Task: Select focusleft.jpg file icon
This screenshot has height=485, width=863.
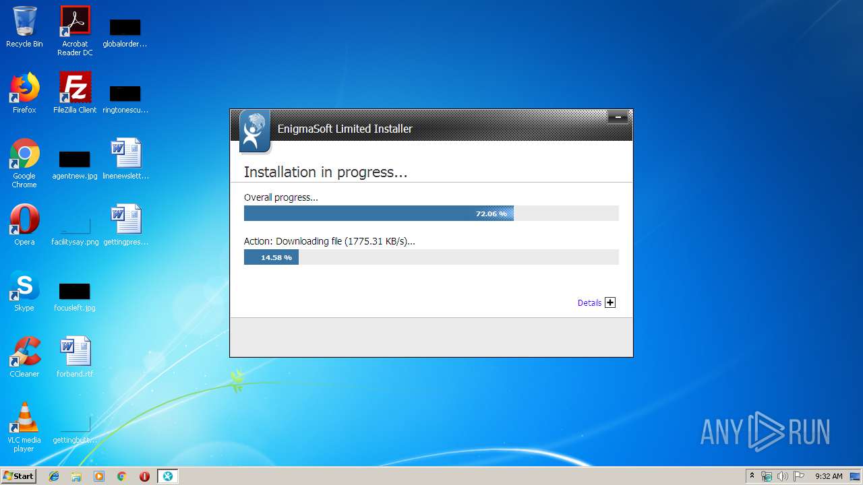Action: point(75,296)
